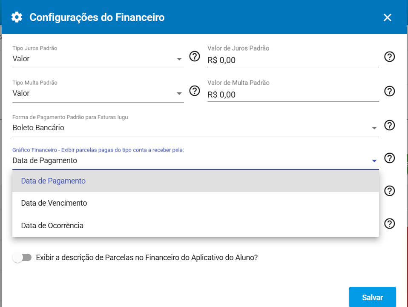Open help for Tipo Multa Padrão
408x307 pixels.
[195, 91]
